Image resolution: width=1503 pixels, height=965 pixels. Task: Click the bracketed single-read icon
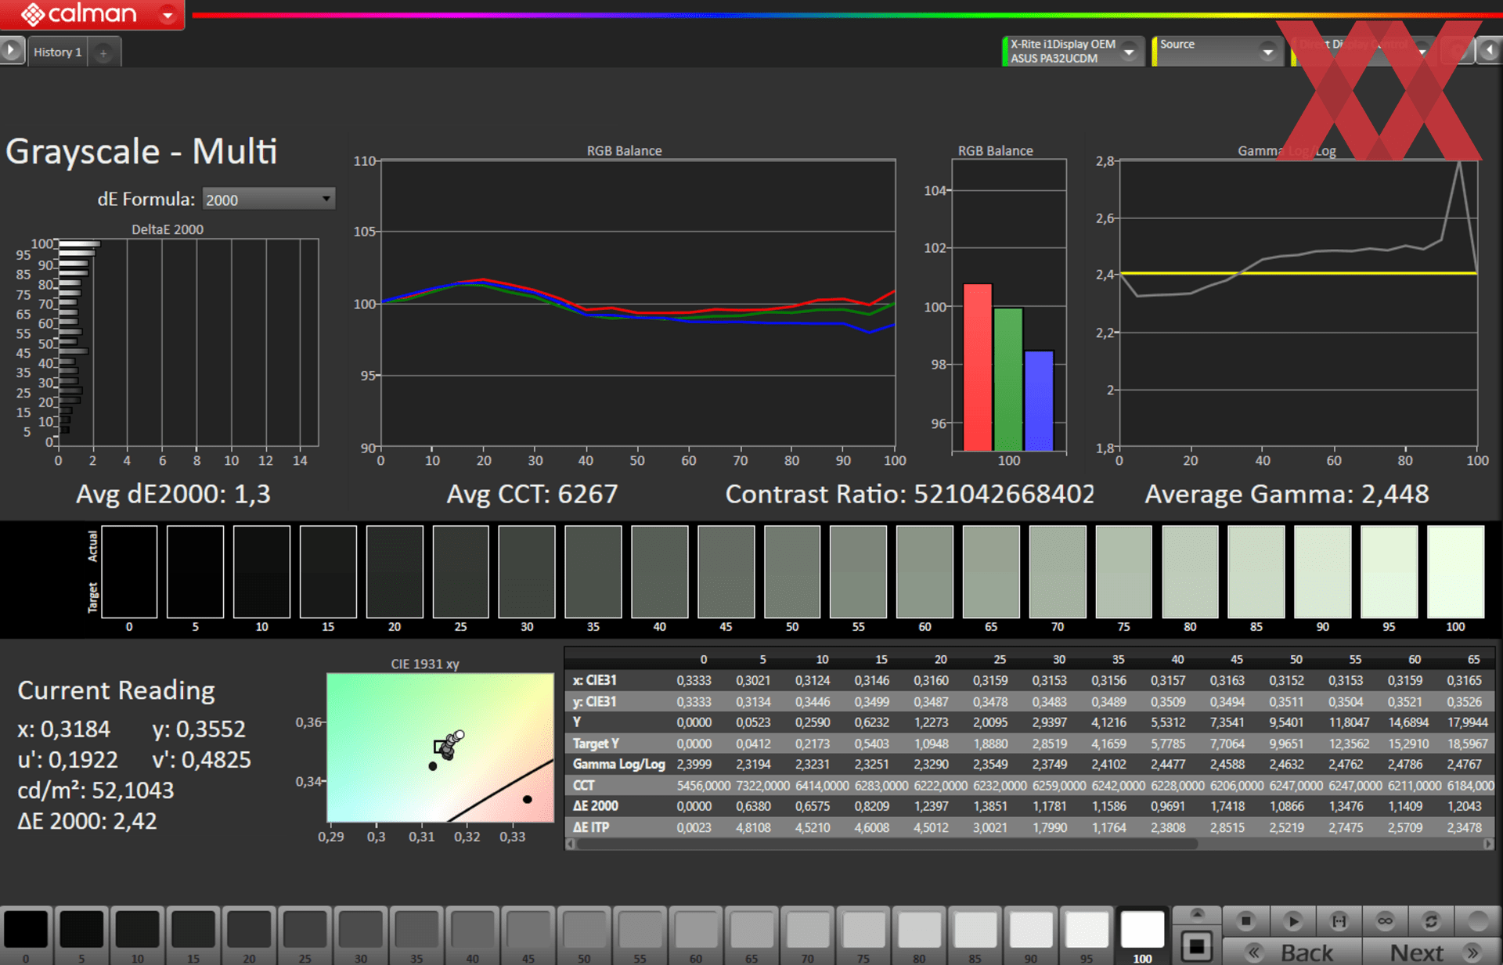(x=1339, y=920)
